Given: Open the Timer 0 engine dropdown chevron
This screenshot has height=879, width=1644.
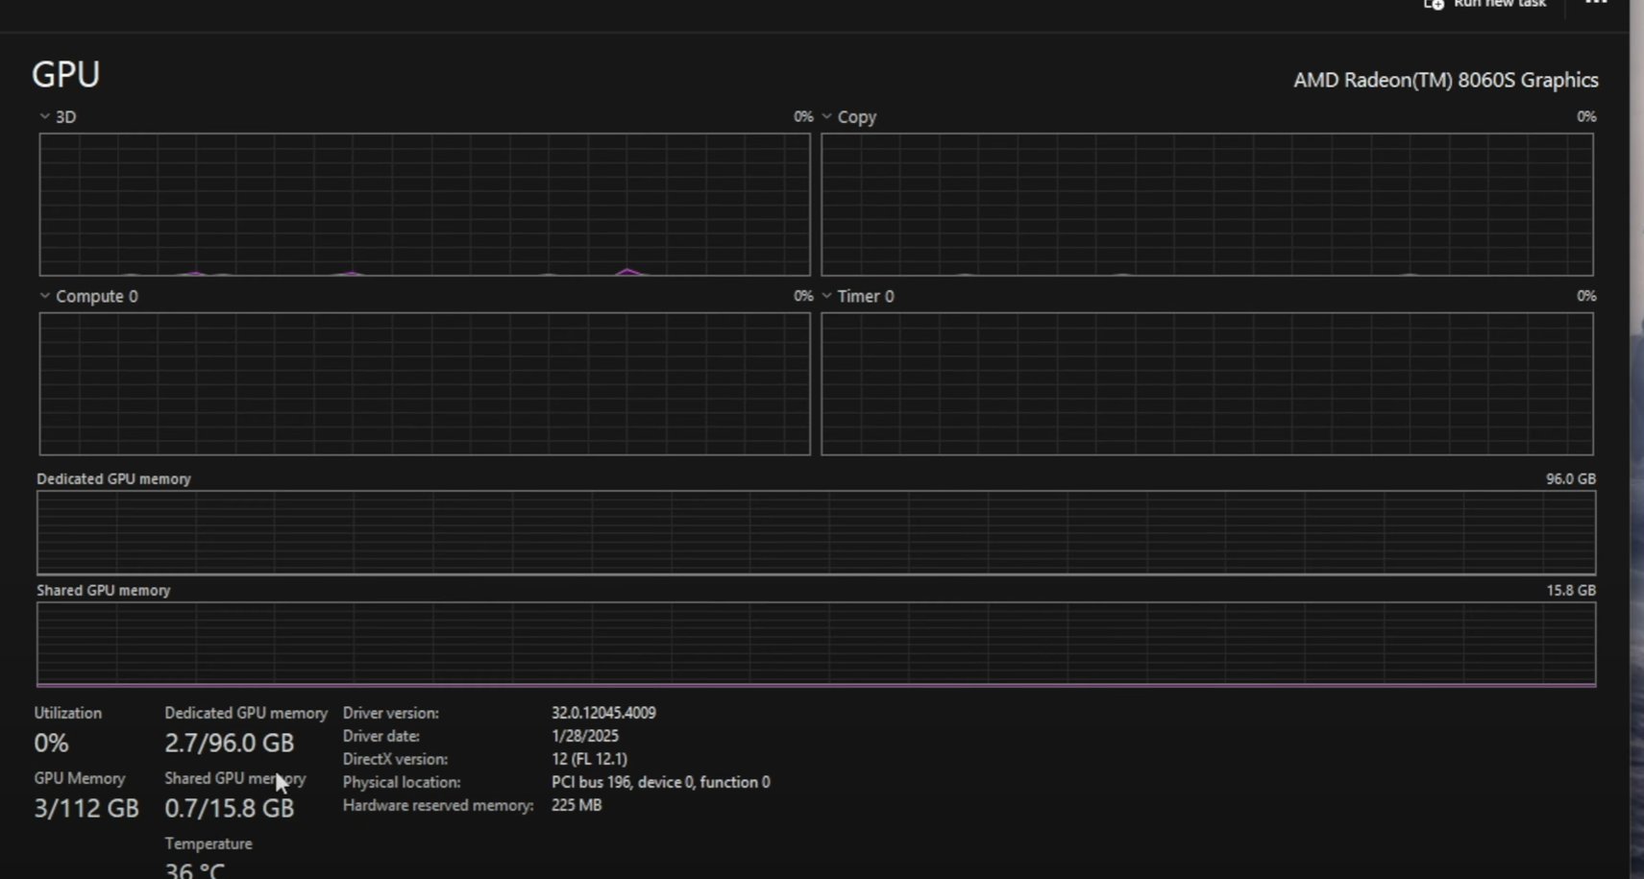Looking at the screenshot, I should [x=826, y=296].
